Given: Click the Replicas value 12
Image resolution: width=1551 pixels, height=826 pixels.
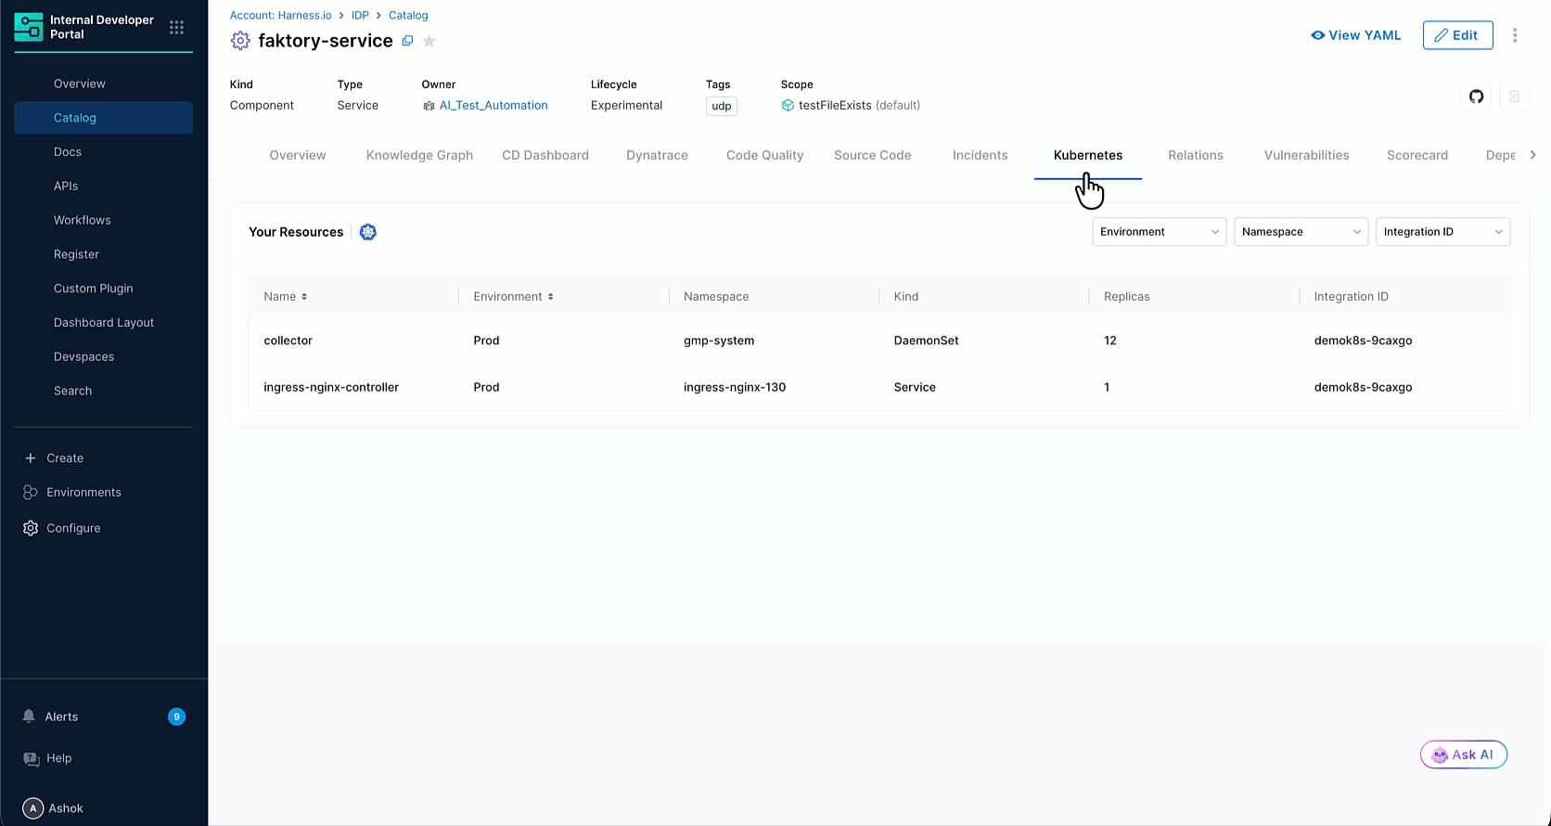Looking at the screenshot, I should click(1110, 341).
